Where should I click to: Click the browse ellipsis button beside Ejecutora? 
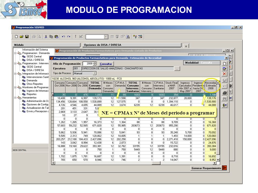pos(177,69)
